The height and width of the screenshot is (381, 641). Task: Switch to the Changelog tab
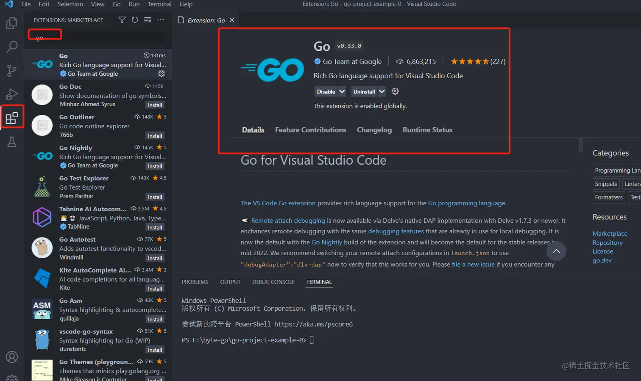click(374, 130)
